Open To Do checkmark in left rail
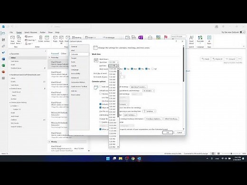This screenshot has height=185, width=247. click(x=3, y=53)
